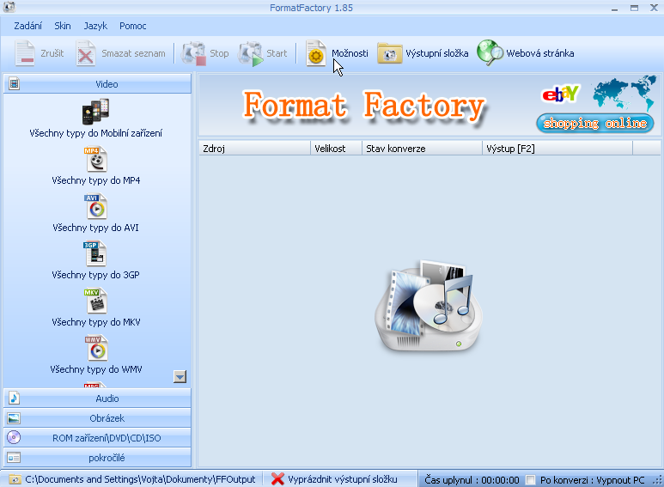Click the Velikost column header
Image resolution: width=664 pixels, height=487 pixels.
336,149
